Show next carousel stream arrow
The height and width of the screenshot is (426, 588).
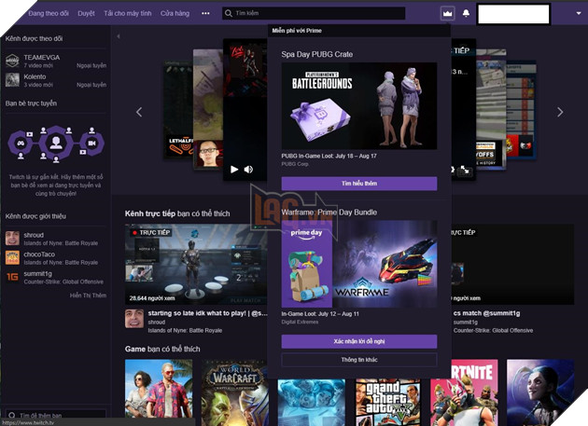[560, 112]
